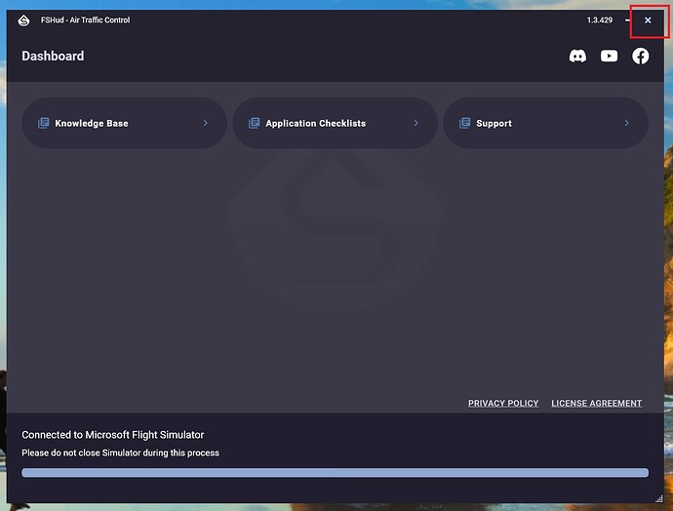Open the Knowledge Base text label

92,124
